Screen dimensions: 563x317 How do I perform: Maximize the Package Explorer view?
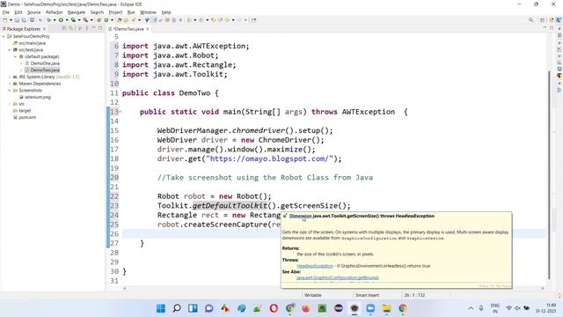click(x=100, y=28)
